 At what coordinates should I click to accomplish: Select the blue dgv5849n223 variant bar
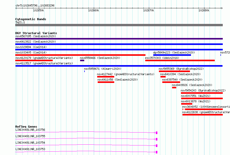pyautogui.click(x=172, y=55)
